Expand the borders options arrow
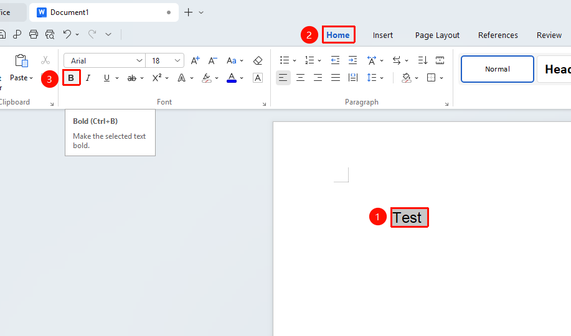 [441, 78]
